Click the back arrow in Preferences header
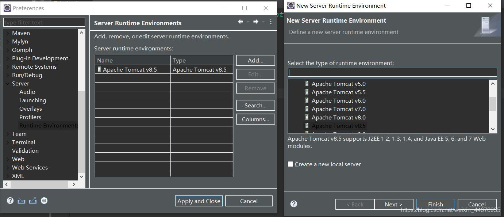Image resolution: width=504 pixels, height=217 pixels. coord(241,22)
